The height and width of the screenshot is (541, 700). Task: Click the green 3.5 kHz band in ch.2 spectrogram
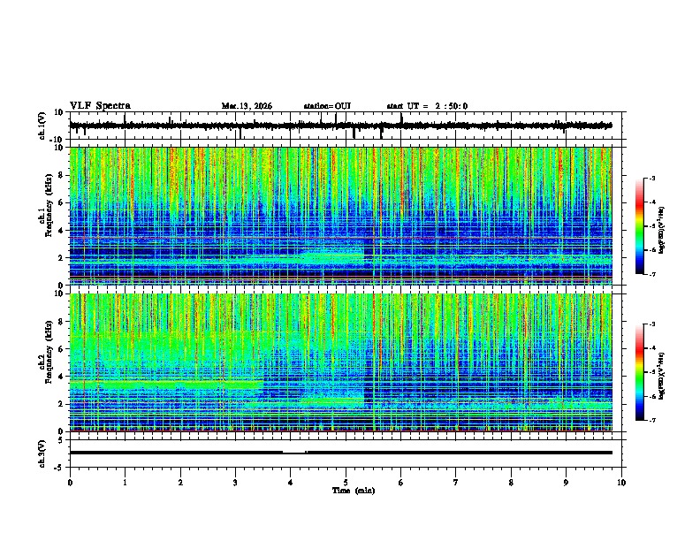click(166, 384)
